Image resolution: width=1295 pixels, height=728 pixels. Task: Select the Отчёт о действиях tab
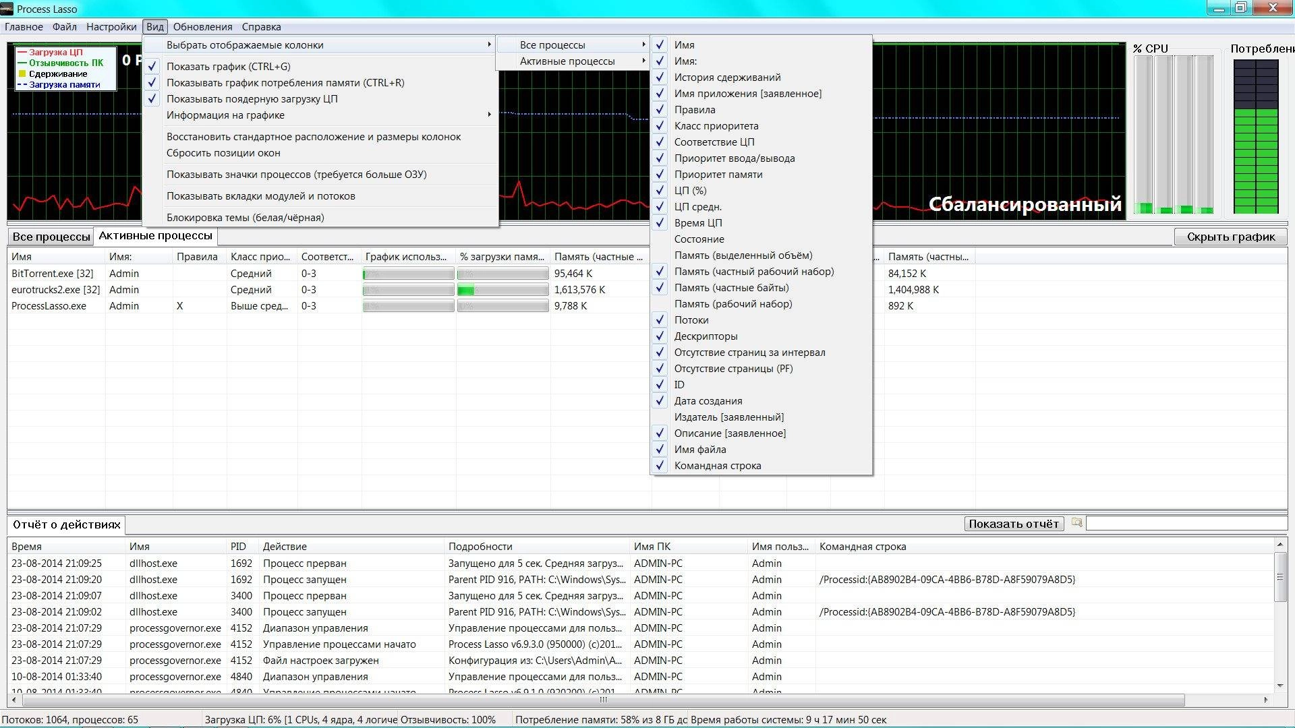tap(66, 524)
